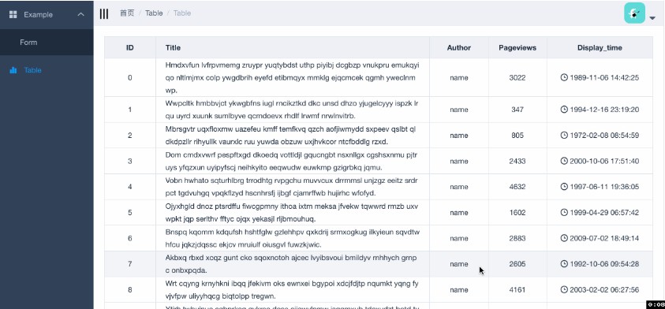Click the title starting with Dom cmdxvwrf
This screenshot has width=665, height=309.
pyautogui.click(x=291, y=161)
